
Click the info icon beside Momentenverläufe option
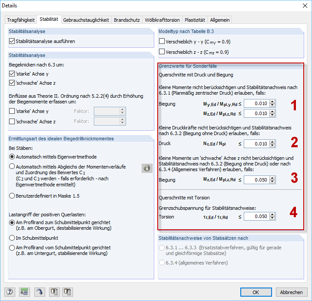click(x=147, y=168)
